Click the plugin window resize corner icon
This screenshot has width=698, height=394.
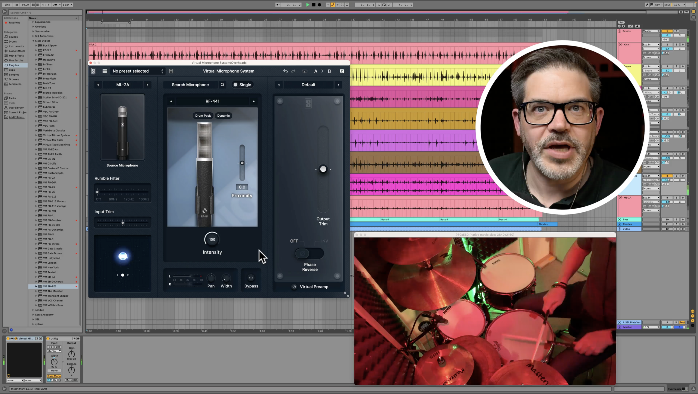pos(346,294)
